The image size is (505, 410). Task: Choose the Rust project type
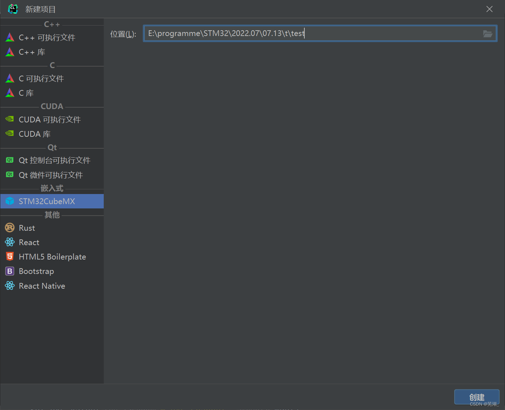coord(52,228)
